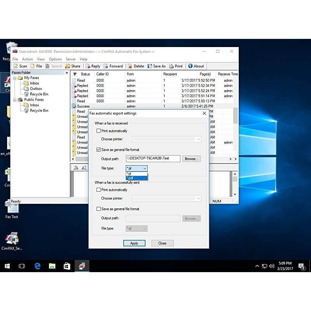
Task: Uncheck Save as general file format for received faxes
Action: coord(99,150)
